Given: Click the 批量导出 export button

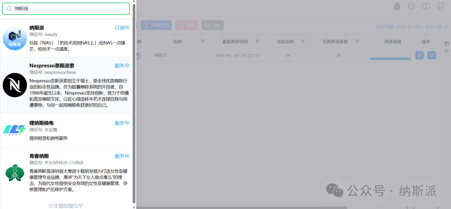Looking at the screenshot, I should pyautogui.click(x=156, y=25).
